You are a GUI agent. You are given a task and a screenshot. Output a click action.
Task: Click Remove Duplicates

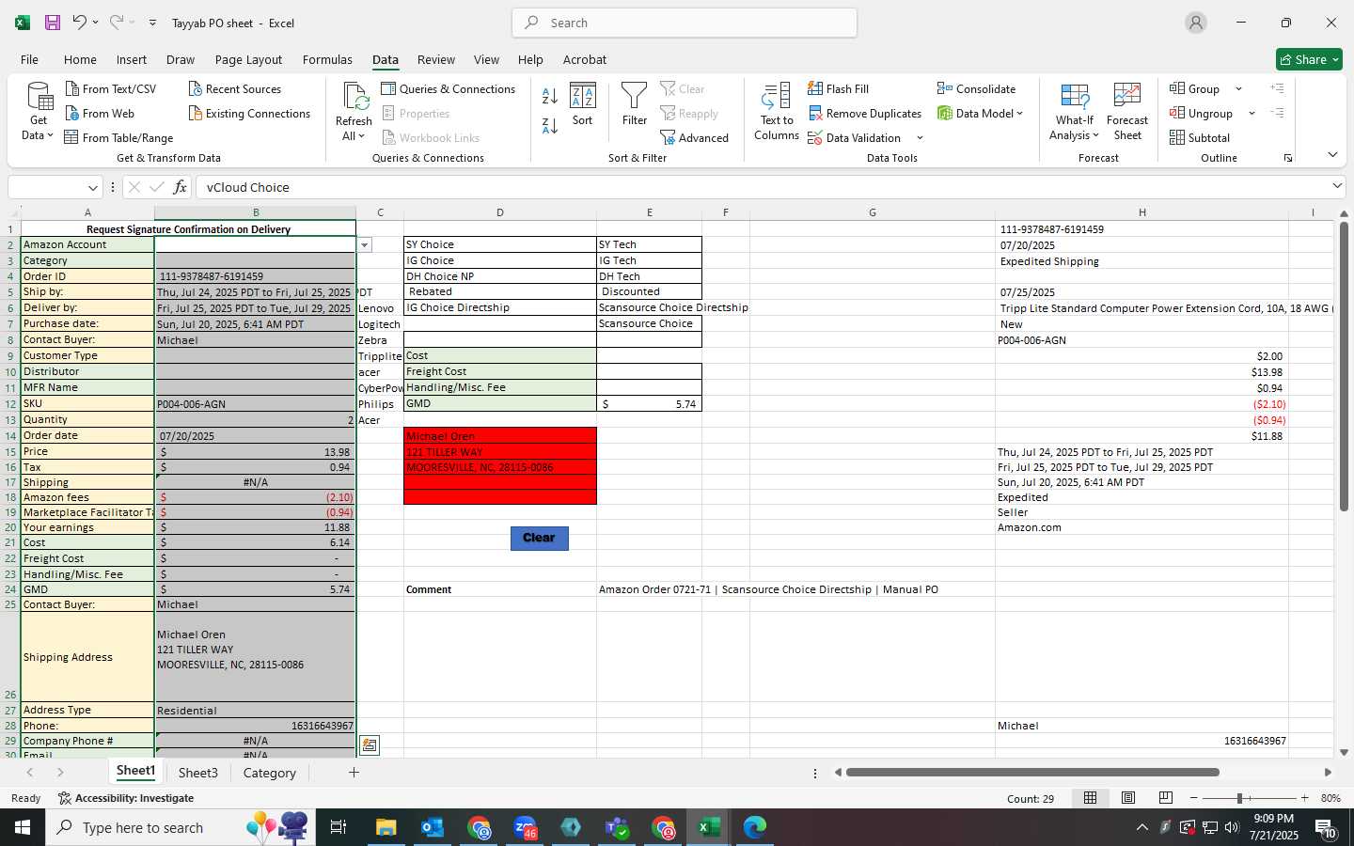click(x=865, y=113)
